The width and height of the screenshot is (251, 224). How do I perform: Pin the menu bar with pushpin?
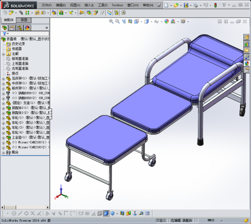pyautogui.click(x=159, y=5)
